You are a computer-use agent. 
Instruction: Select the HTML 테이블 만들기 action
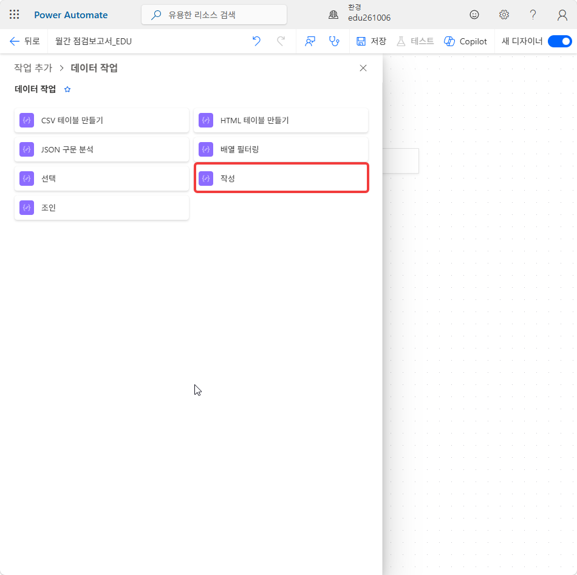tap(281, 120)
